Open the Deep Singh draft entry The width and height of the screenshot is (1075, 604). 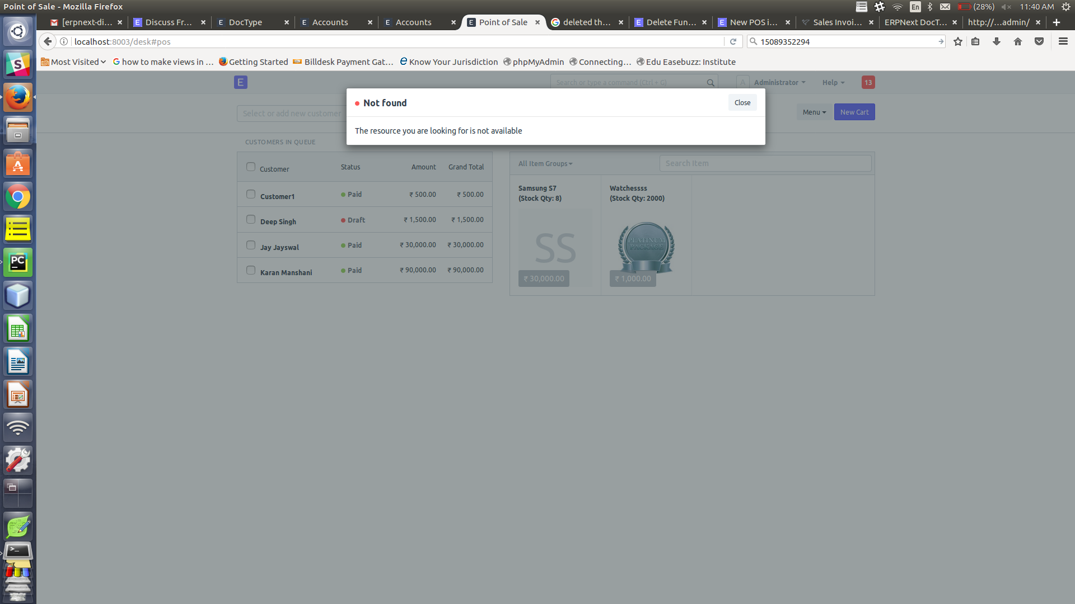278,221
